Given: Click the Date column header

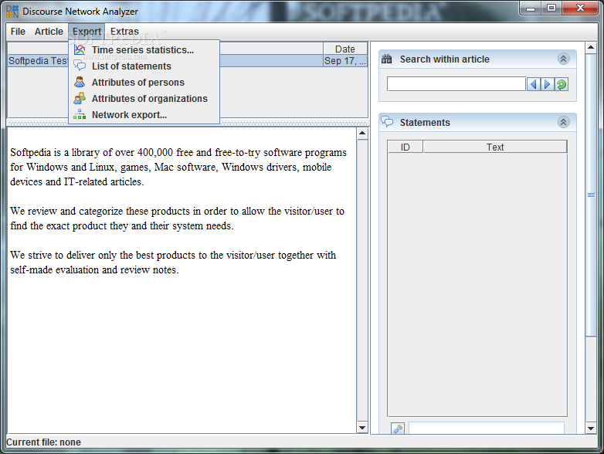Looking at the screenshot, I should [x=345, y=49].
